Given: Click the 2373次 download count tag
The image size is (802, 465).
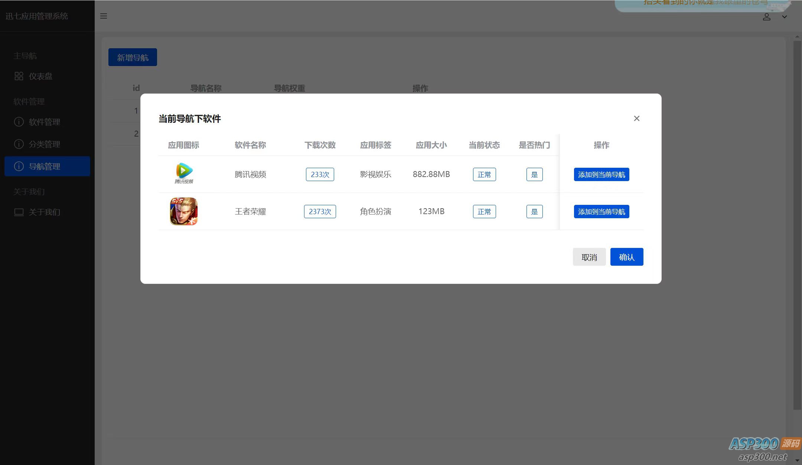Looking at the screenshot, I should (x=320, y=212).
